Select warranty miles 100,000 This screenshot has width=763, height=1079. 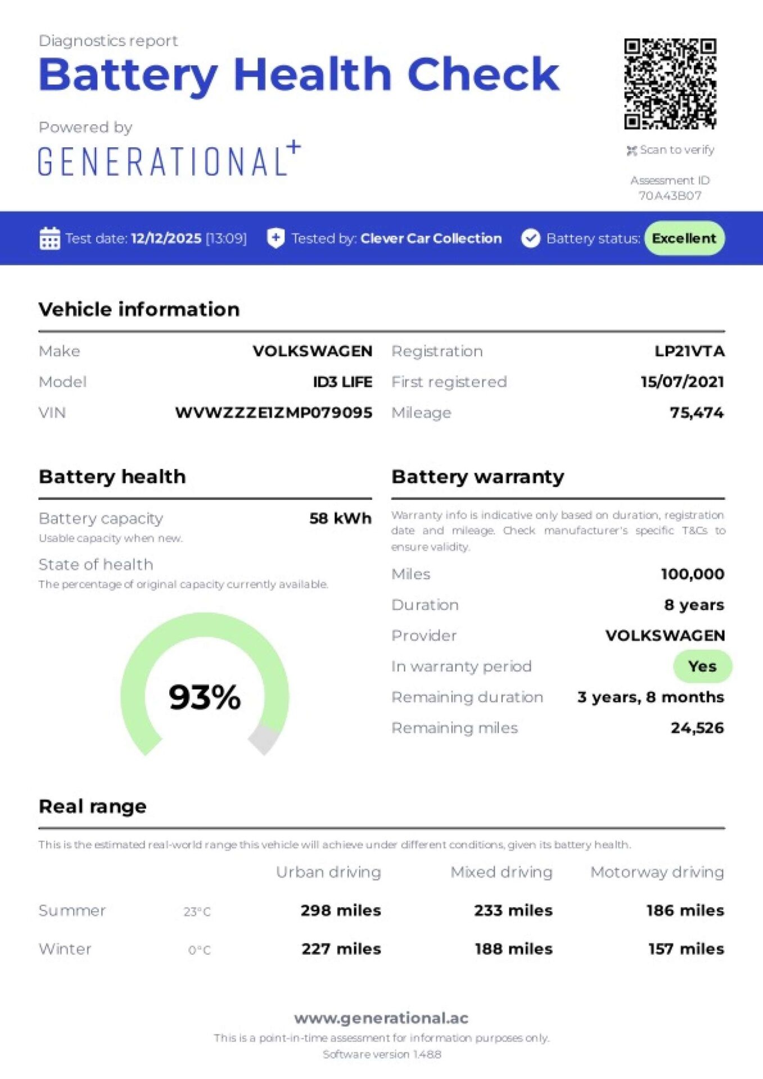(693, 574)
